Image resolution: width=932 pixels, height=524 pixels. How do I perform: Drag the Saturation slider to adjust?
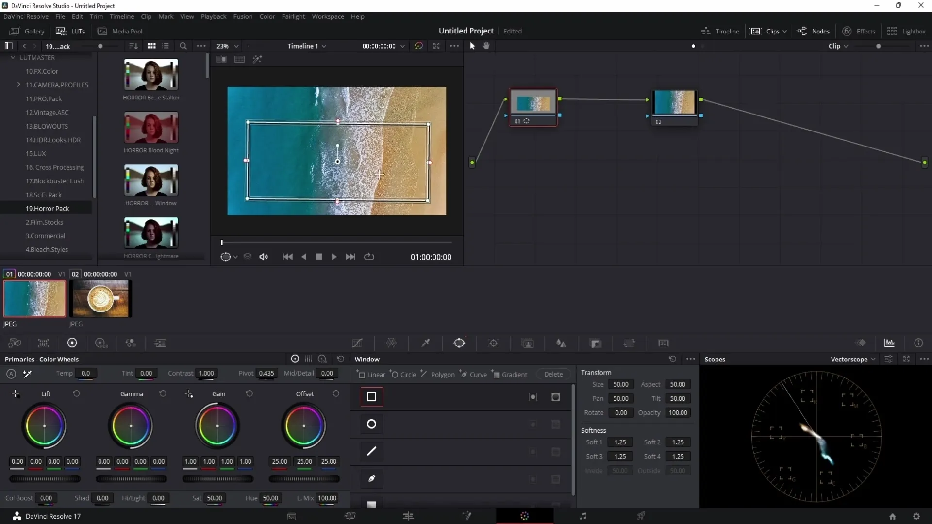click(215, 498)
